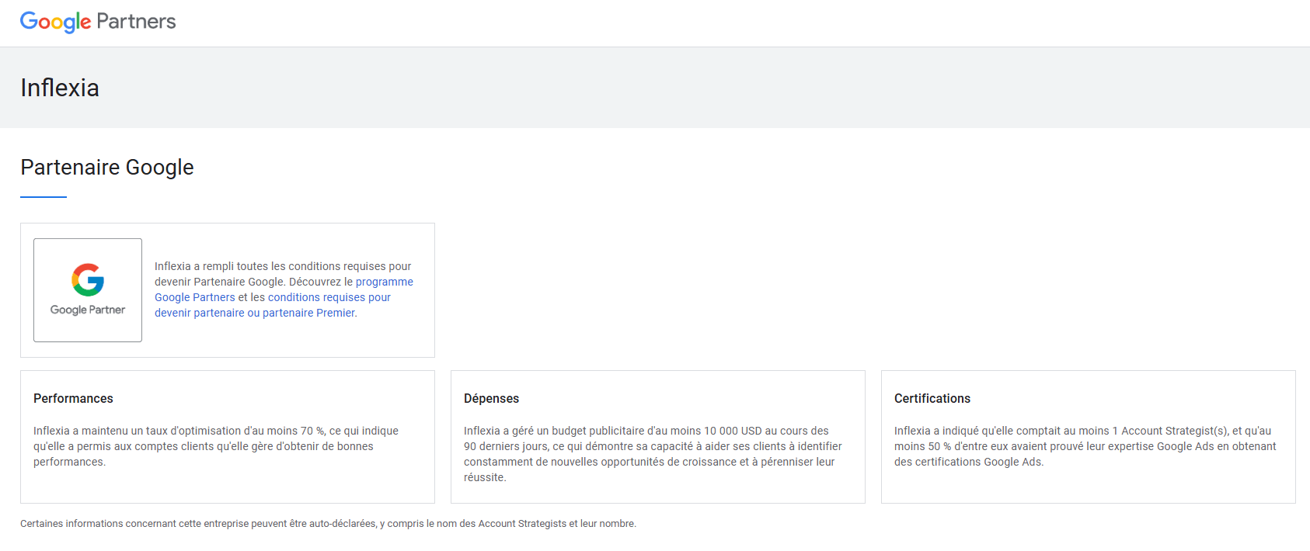Click the 'Partenaire Google' section heading

point(107,168)
